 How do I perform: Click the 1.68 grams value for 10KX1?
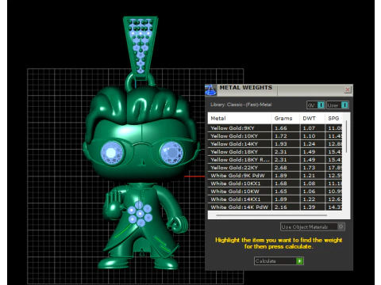pos(281,184)
